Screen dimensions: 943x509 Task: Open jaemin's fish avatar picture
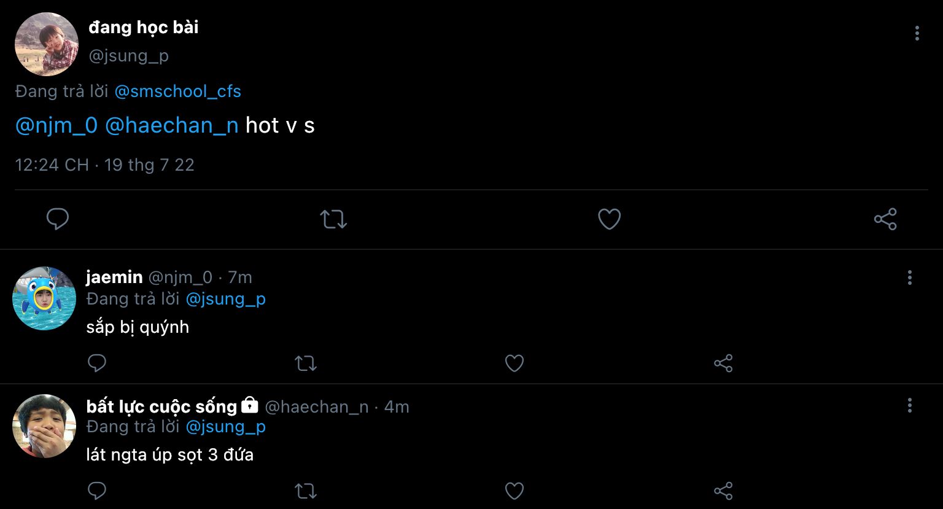pyautogui.click(x=44, y=298)
